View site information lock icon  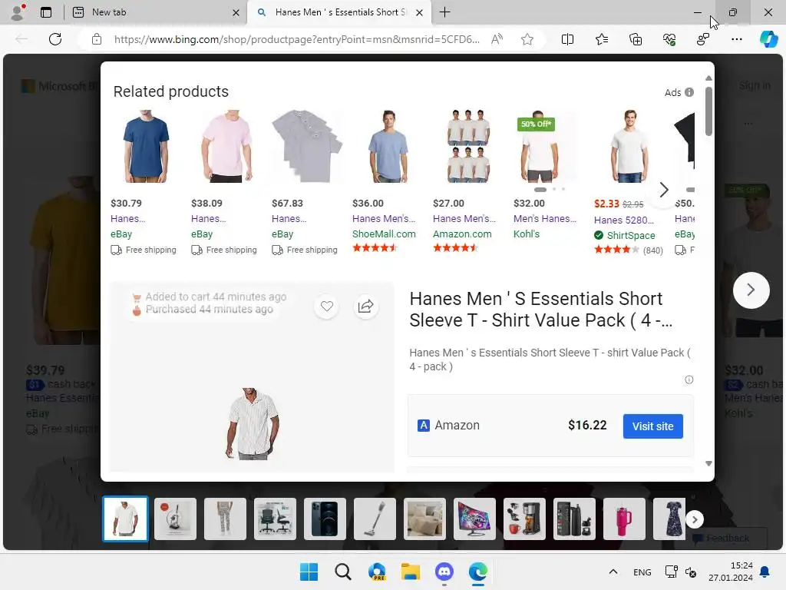(97, 39)
